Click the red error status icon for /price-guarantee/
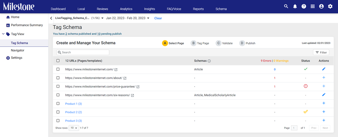This screenshot has height=137, width=338. point(305,86)
